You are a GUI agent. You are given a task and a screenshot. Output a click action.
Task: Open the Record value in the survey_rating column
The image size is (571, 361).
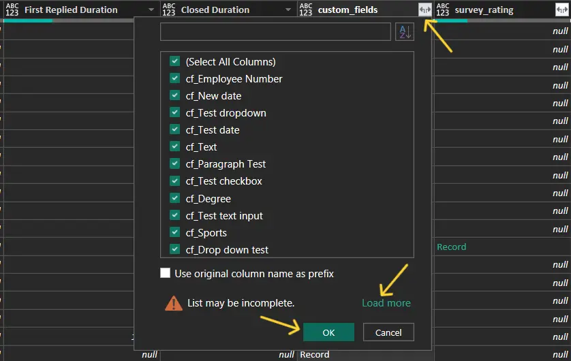[451, 247]
